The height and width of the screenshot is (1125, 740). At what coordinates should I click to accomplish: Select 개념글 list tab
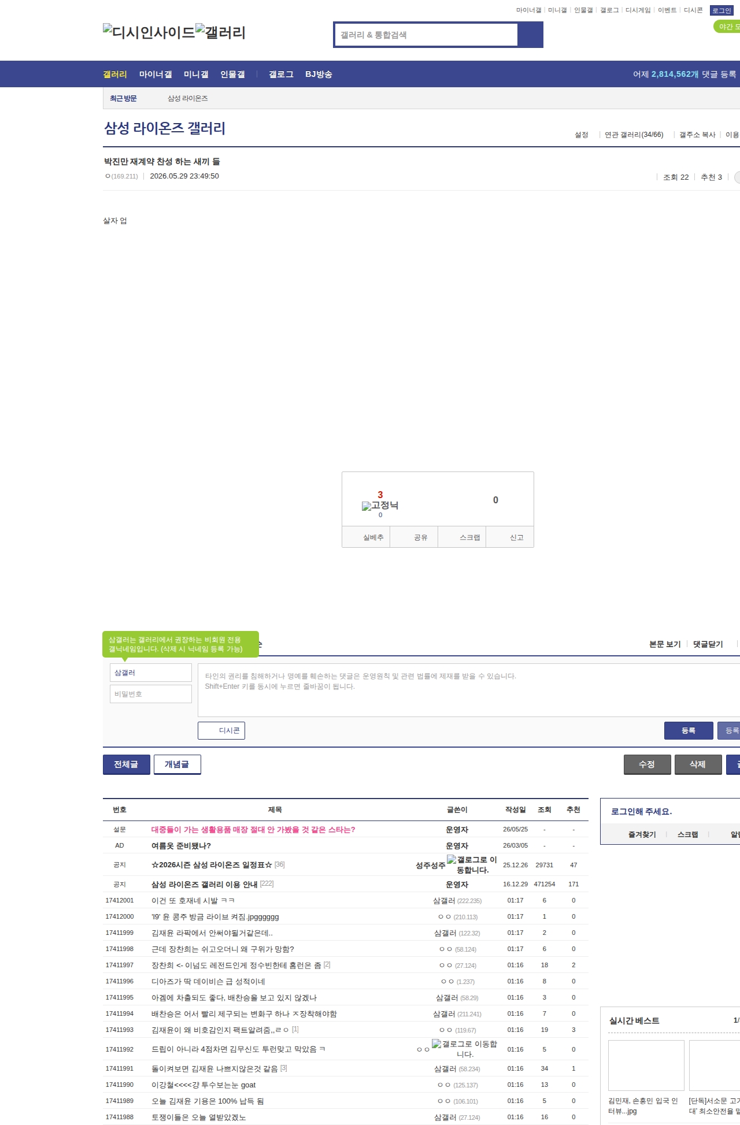click(177, 764)
